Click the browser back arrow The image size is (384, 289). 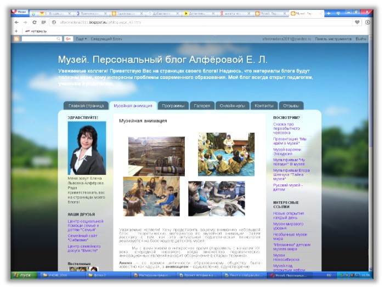[x=17, y=22]
